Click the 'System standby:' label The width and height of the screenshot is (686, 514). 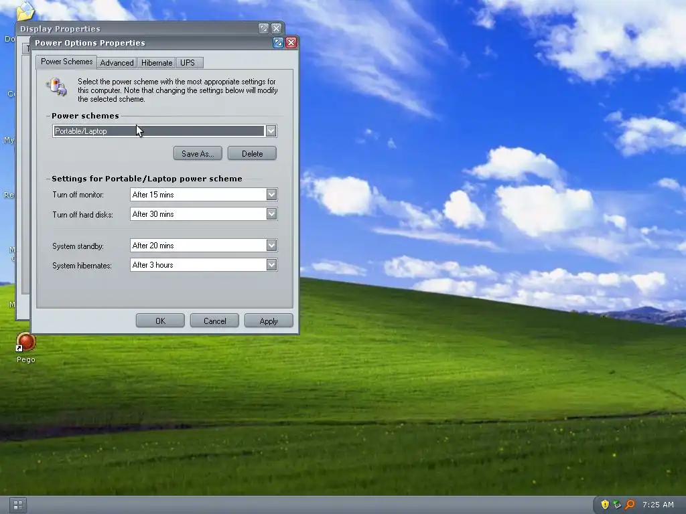point(78,246)
